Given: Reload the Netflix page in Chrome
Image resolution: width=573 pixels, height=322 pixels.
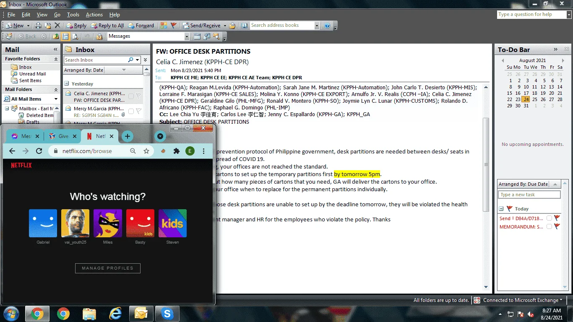Looking at the screenshot, I should point(39,151).
